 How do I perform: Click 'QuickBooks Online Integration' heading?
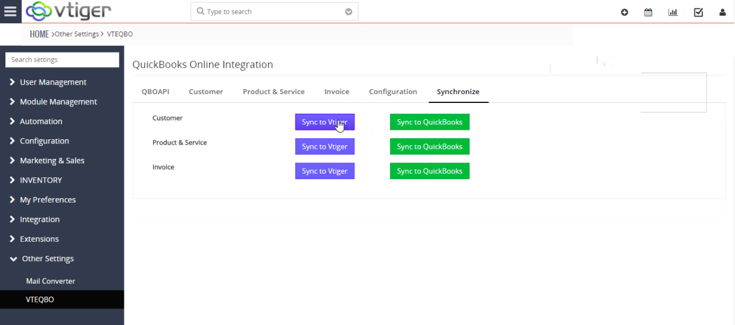(203, 65)
